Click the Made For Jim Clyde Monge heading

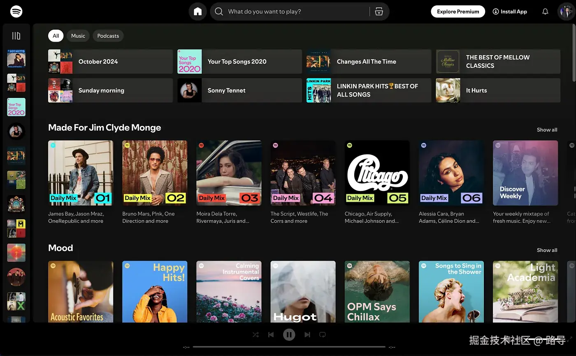105,128
